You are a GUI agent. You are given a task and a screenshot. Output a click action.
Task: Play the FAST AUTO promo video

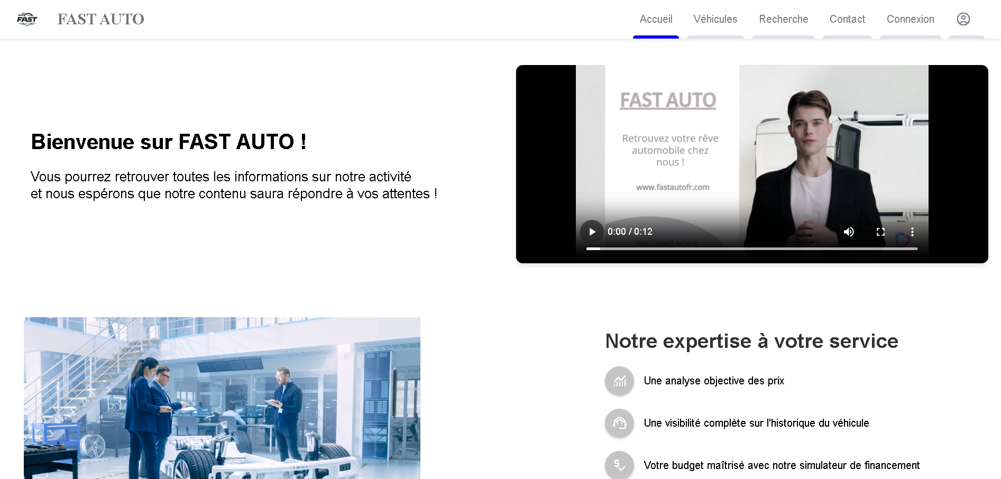592,232
